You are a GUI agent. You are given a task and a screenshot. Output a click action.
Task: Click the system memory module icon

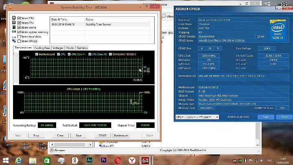click(x=14, y=32)
